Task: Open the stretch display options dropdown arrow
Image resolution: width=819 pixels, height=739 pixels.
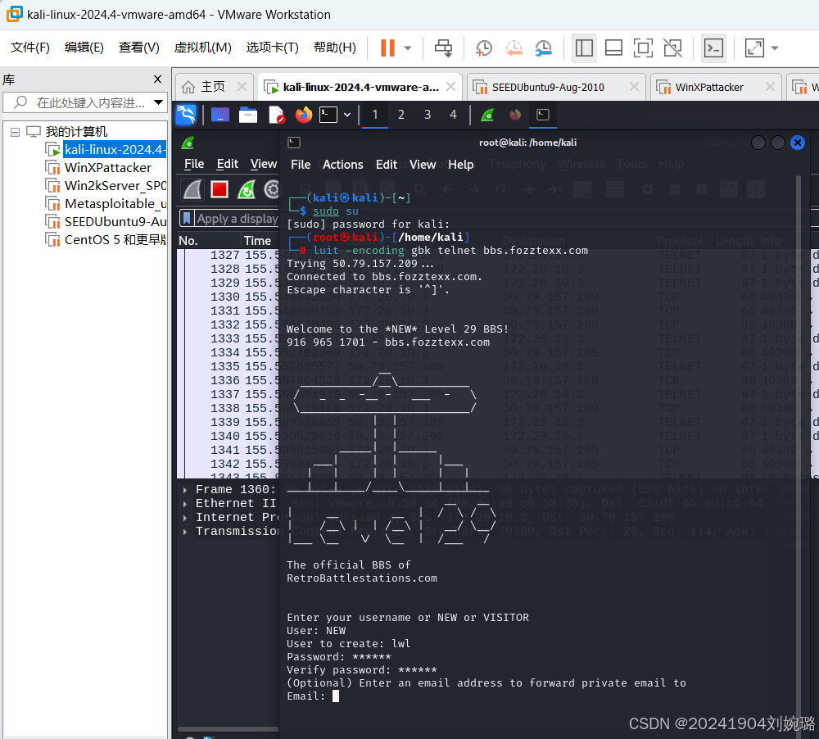Action: [x=775, y=48]
